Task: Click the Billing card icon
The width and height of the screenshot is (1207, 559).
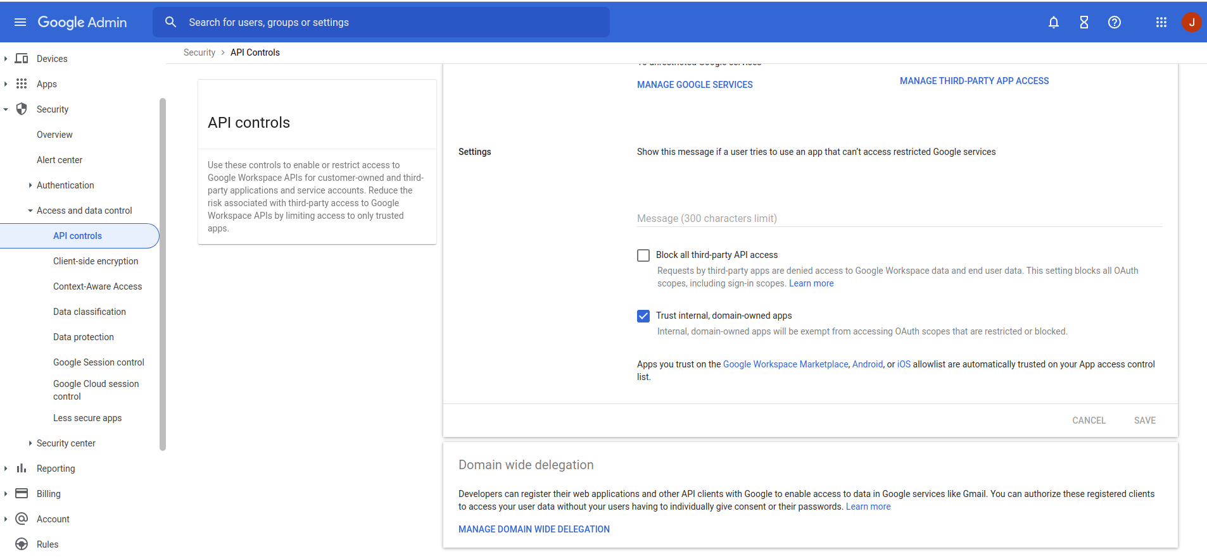Action: click(22, 493)
